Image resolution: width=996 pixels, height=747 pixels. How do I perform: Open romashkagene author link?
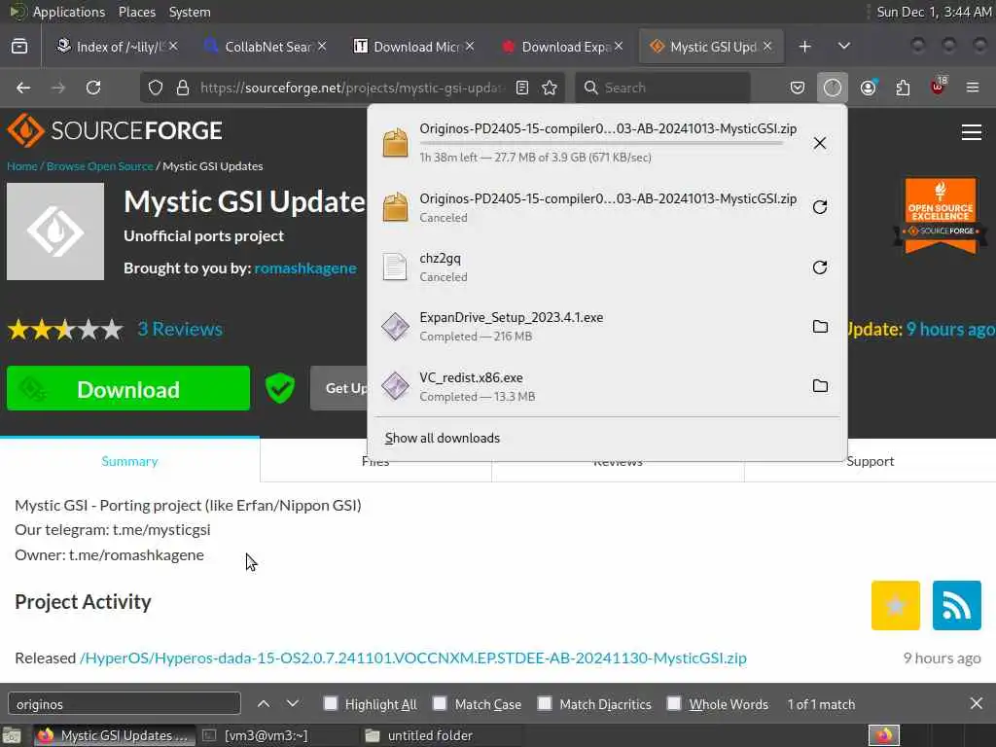304,268
